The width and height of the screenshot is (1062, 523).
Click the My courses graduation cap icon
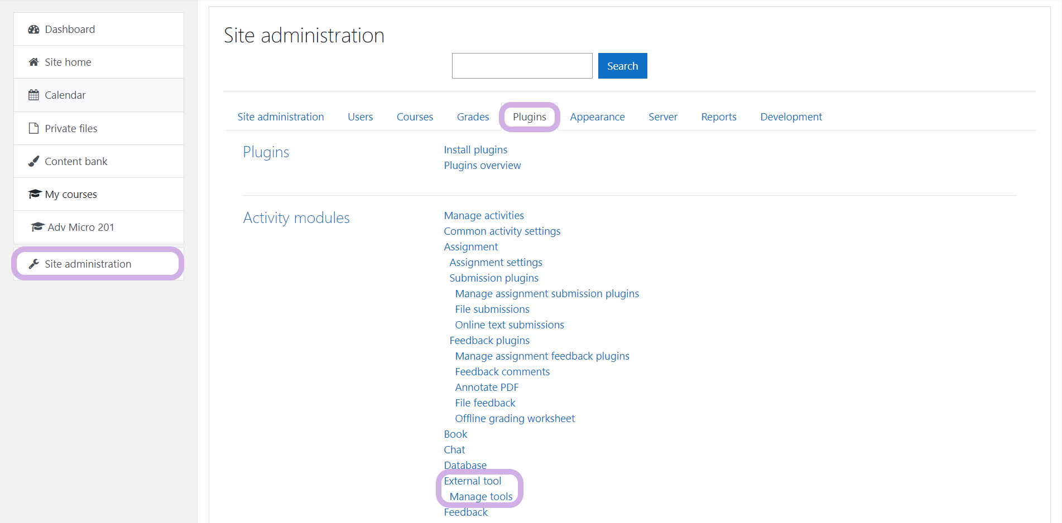[x=35, y=194]
